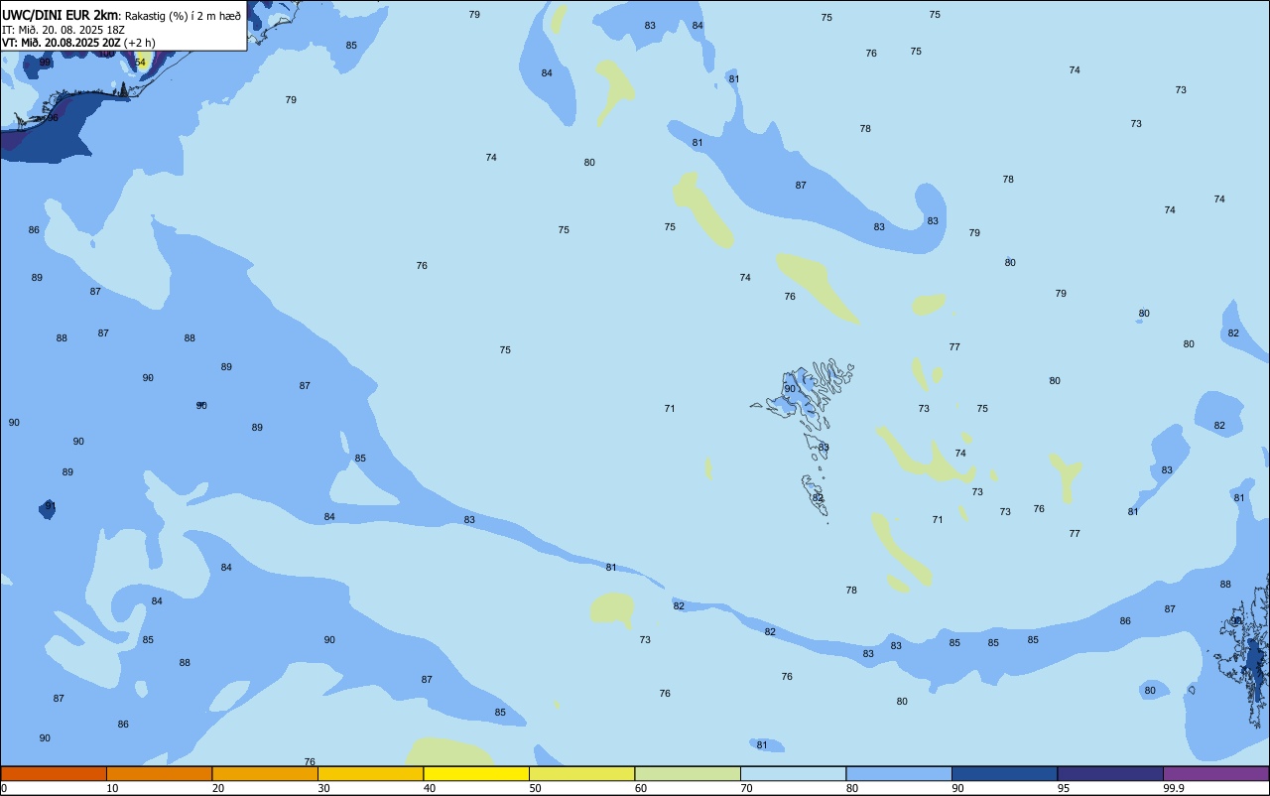Click the 95–99.9 navy legend swatch
The height and width of the screenshot is (796, 1270).
[1110, 773]
